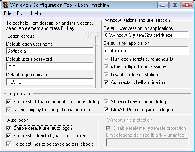Click the 'Window stations and user sessions' group label

tap(139, 20)
